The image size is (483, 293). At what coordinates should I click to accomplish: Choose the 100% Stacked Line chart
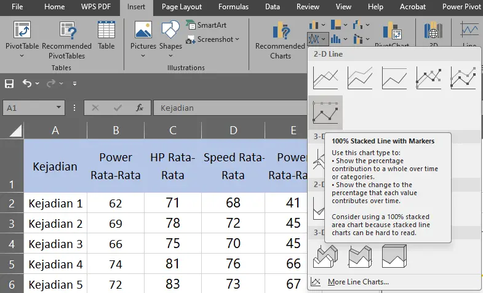394,78
